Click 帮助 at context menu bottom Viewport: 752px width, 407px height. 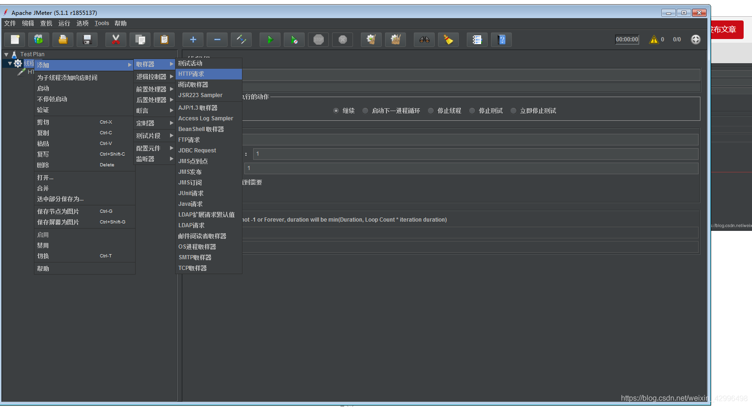[85, 269]
